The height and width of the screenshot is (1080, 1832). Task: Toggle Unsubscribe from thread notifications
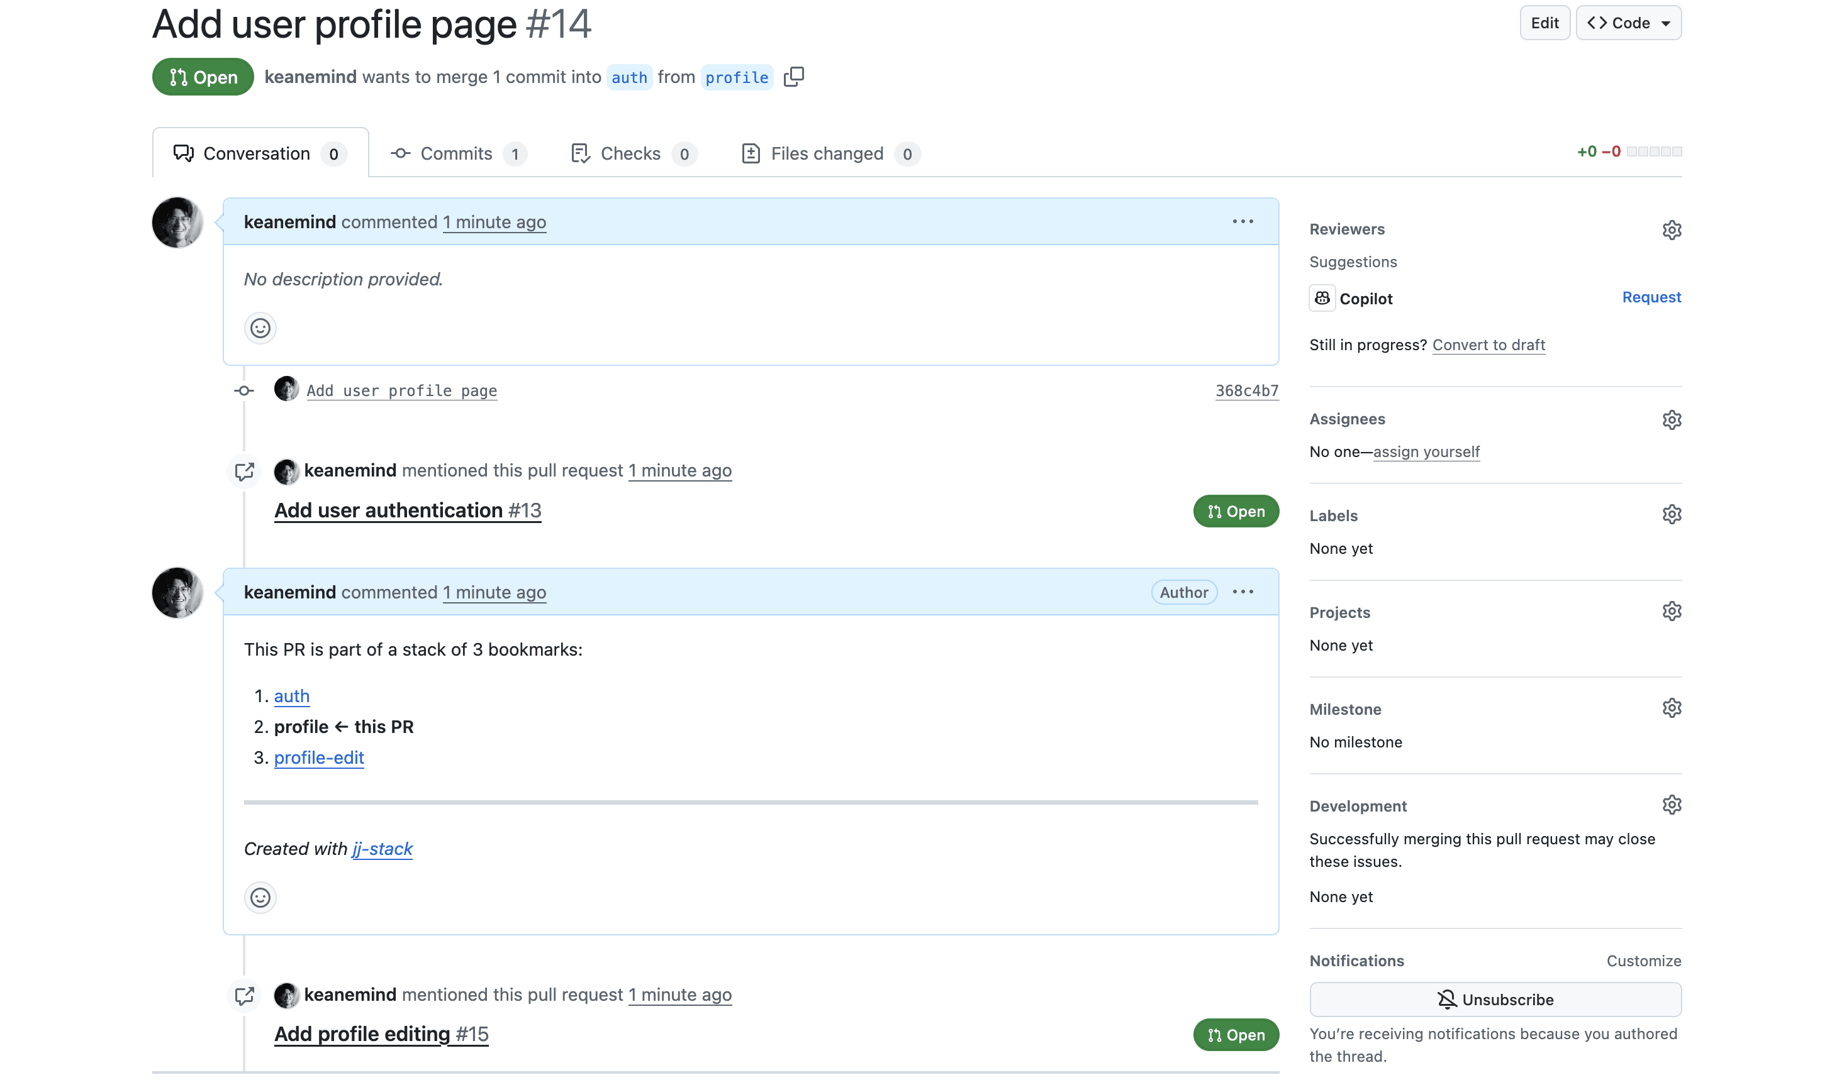click(x=1495, y=998)
